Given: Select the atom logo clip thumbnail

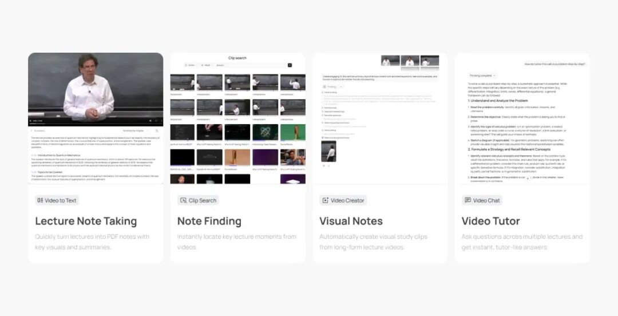Looking at the screenshot, I should 266,132.
